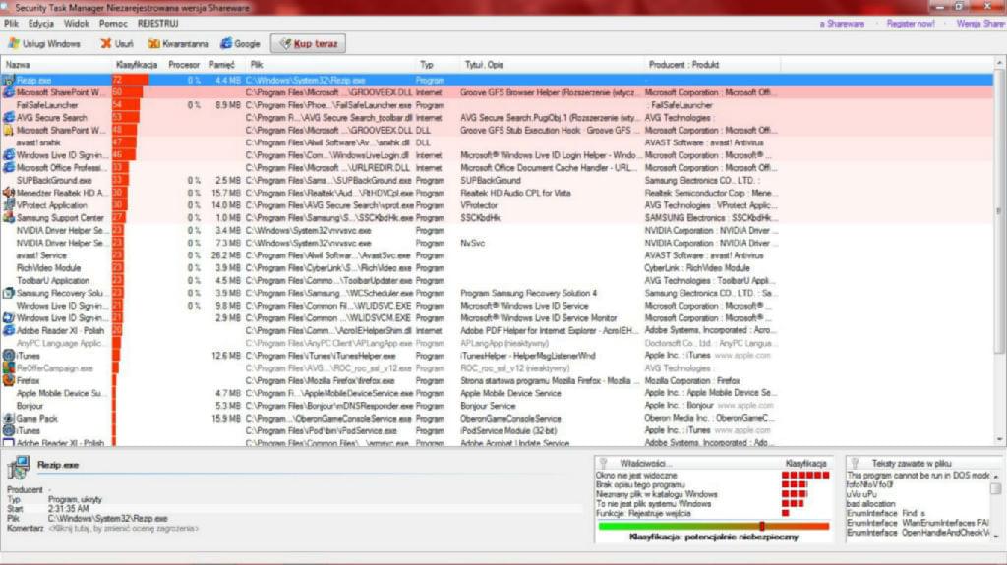Click the Samsung Recovery Solu... row icon
Viewport: 1007px width, 565px height.
pyautogui.click(x=8, y=293)
